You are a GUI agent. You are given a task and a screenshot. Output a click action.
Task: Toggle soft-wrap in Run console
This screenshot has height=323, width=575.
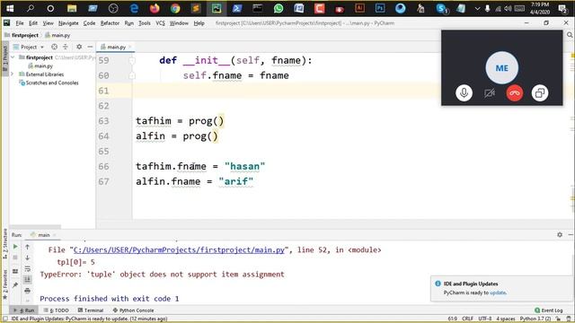tap(28, 269)
